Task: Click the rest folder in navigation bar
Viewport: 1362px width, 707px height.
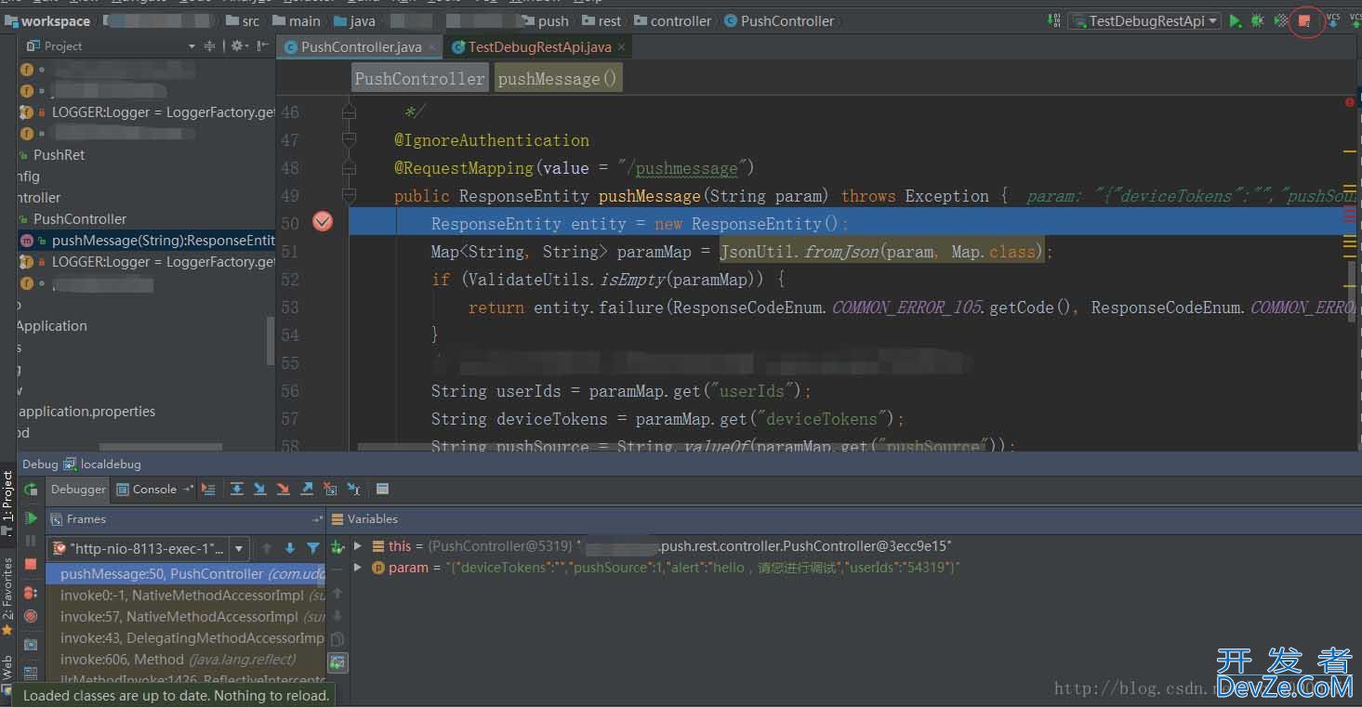Action: 602,20
